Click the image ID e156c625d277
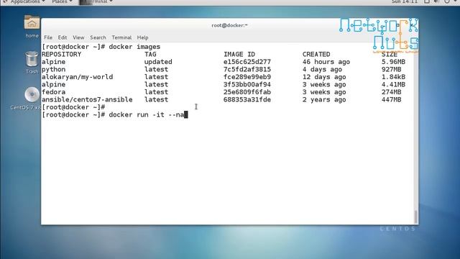460x259 pixels. point(247,62)
